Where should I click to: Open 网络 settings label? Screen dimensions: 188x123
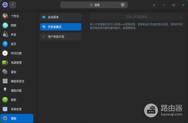pyautogui.click(x=13, y=25)
